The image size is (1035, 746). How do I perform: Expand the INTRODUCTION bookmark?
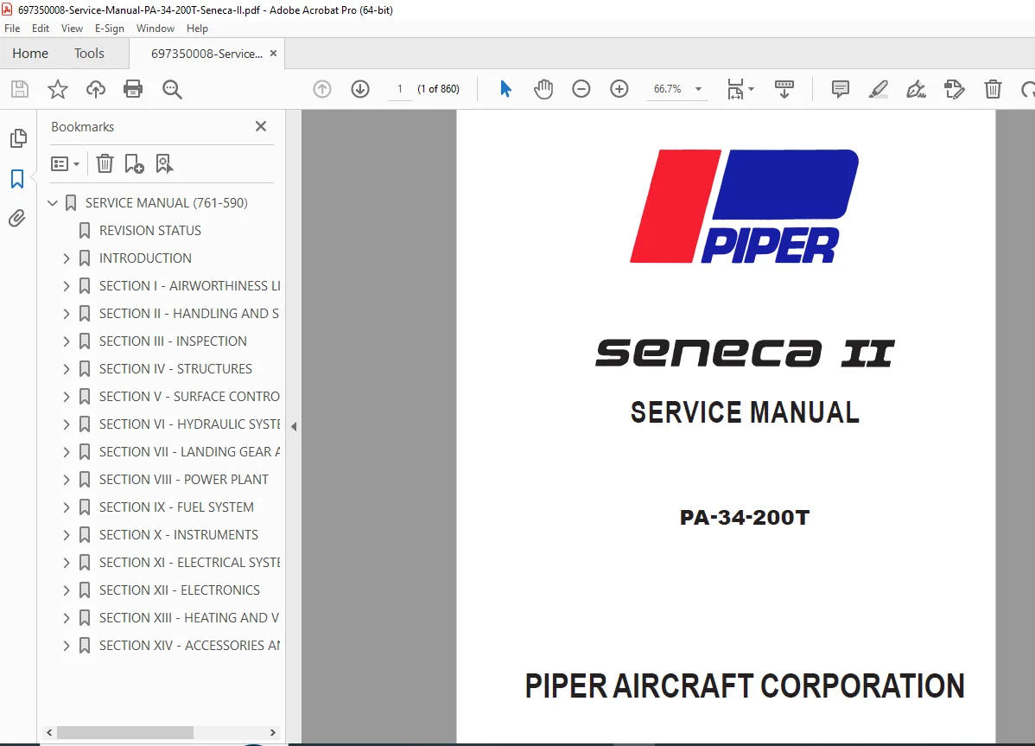pos(66,258)
